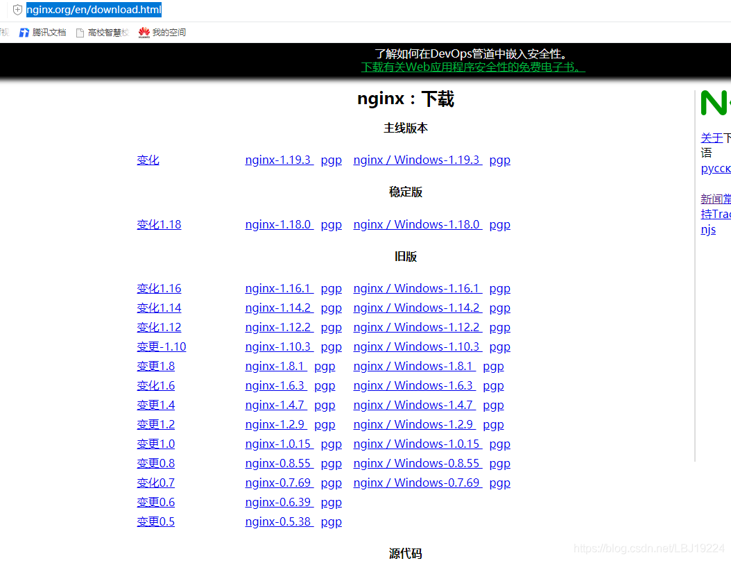Download nginx / Windows-0.8.55

418,464
